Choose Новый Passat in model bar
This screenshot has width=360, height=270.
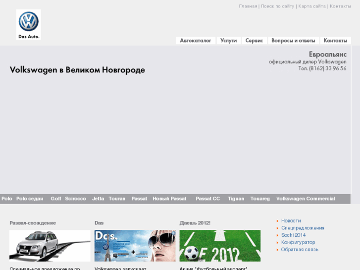click(x=169, y=199)
